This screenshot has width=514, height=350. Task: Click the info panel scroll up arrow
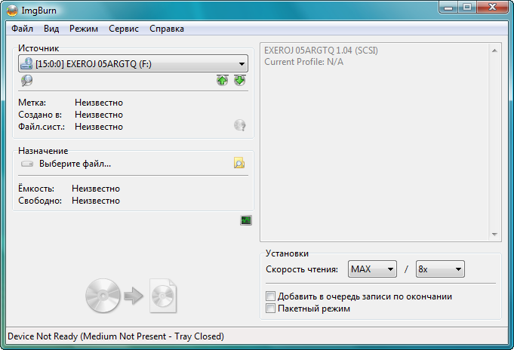coord(494,51)
